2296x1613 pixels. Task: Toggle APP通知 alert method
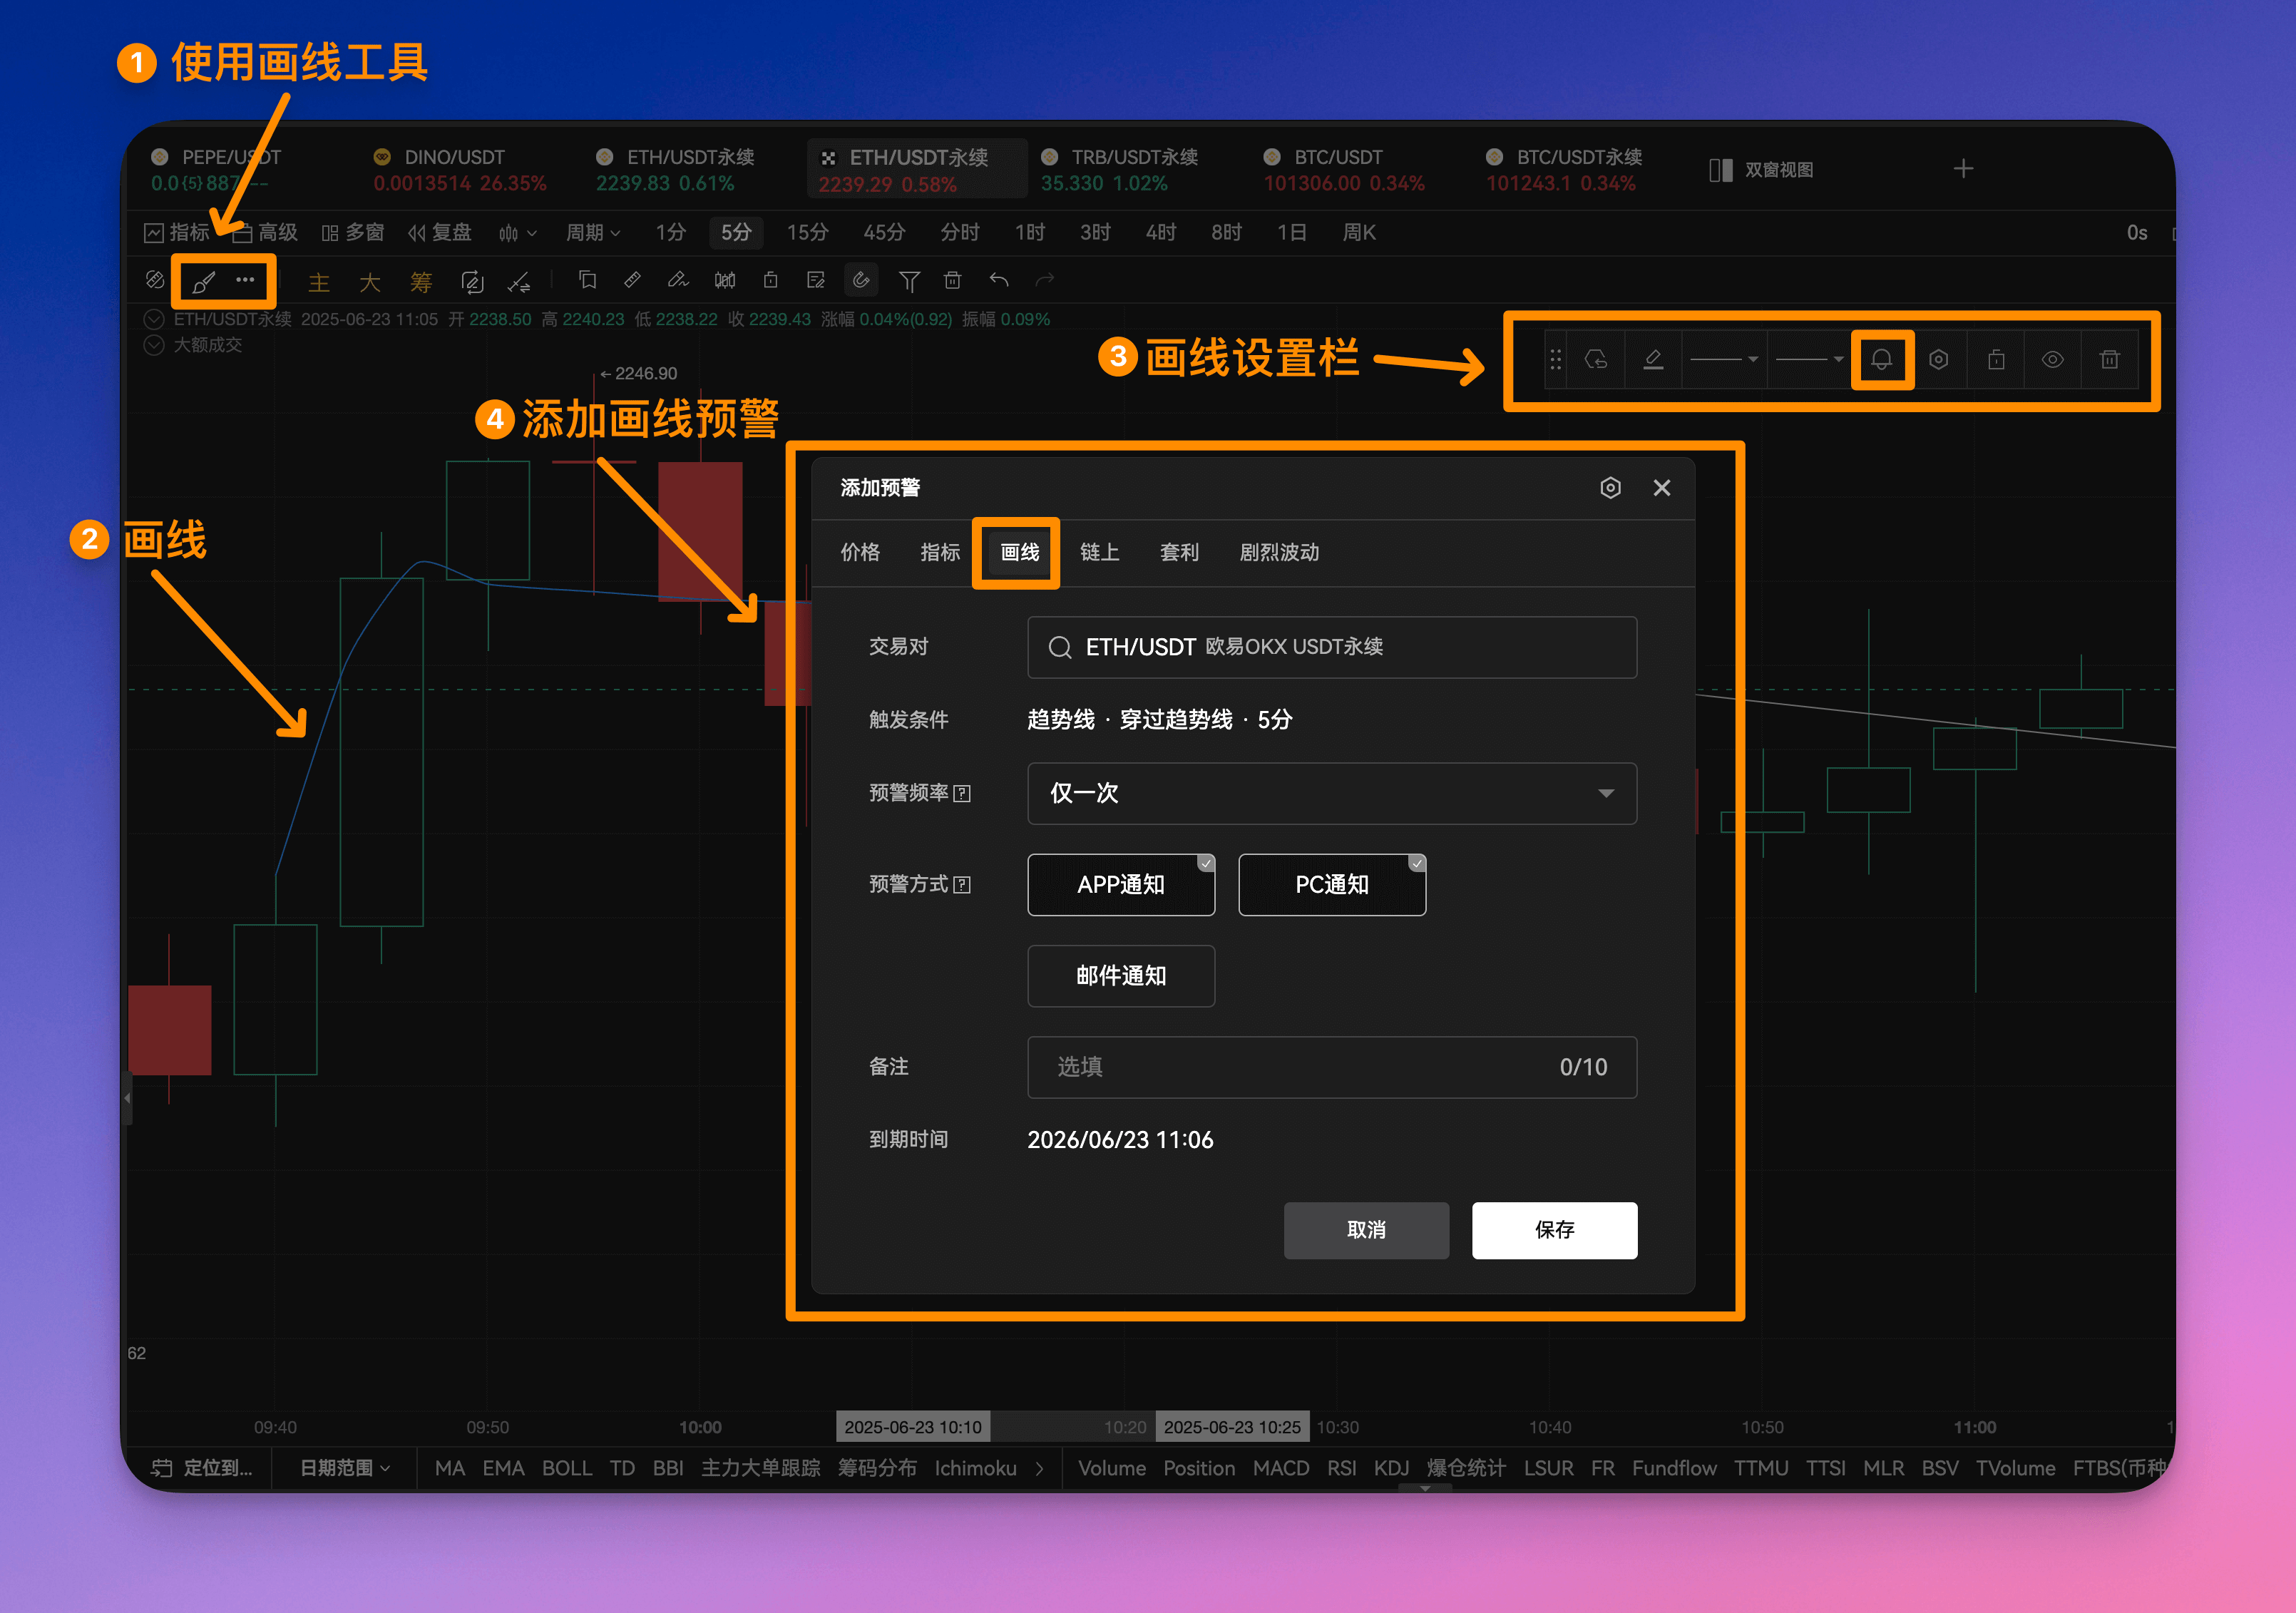pyautogui.click(x=1121, y=885)
